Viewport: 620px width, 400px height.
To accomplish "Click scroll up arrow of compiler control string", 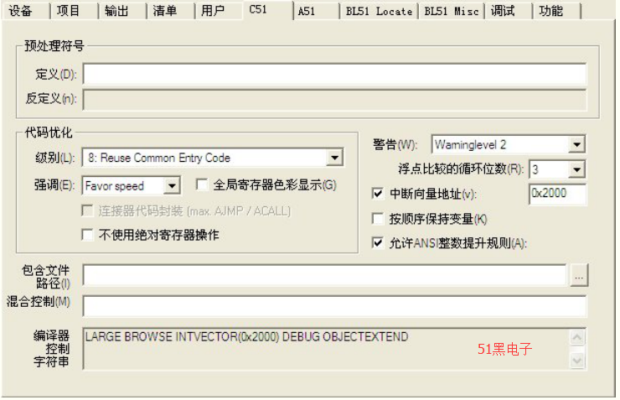I will (577, 337).
